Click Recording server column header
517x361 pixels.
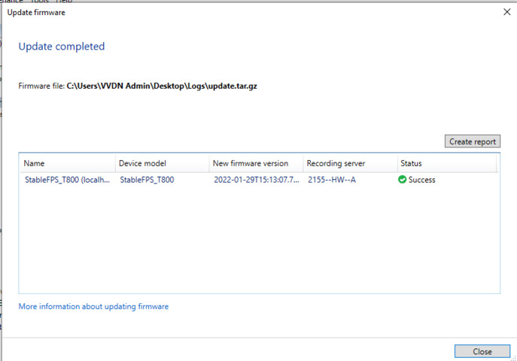click(x=335, y=163)
